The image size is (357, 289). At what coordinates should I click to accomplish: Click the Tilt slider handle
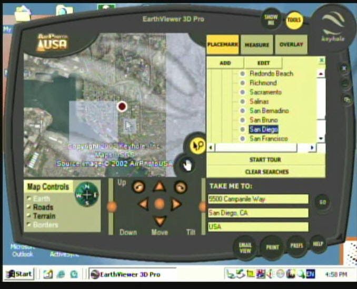point(202,207)
